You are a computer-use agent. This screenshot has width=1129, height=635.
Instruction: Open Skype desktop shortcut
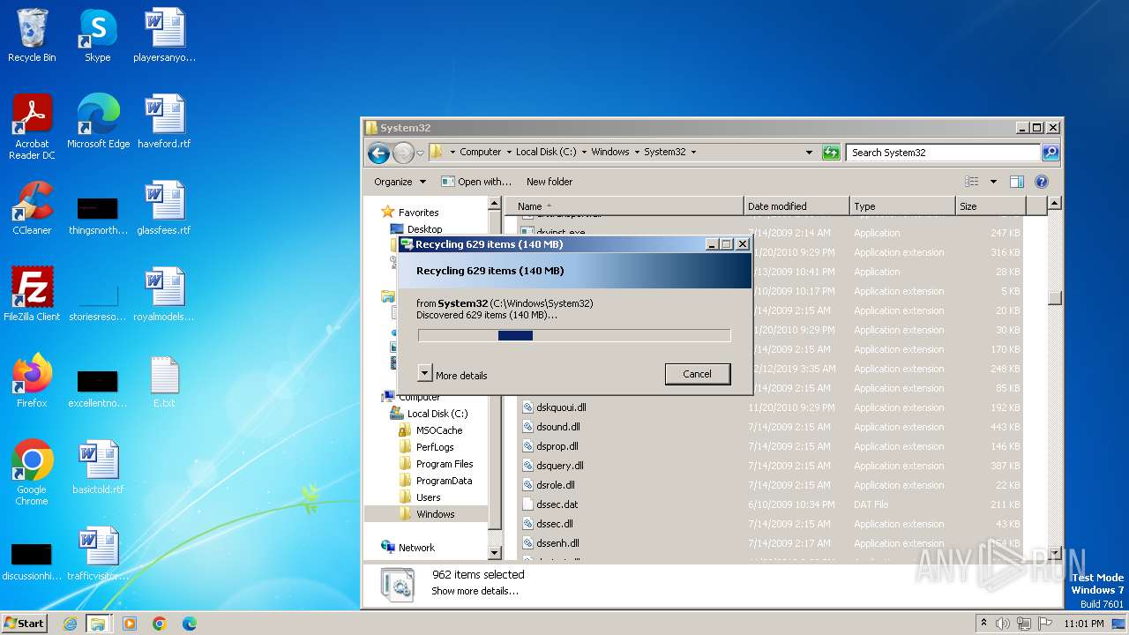(x=98, y=36)
